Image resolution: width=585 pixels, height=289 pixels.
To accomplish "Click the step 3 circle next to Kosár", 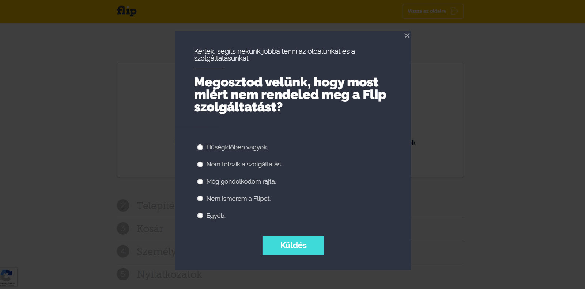I will (x=123, y=228).
